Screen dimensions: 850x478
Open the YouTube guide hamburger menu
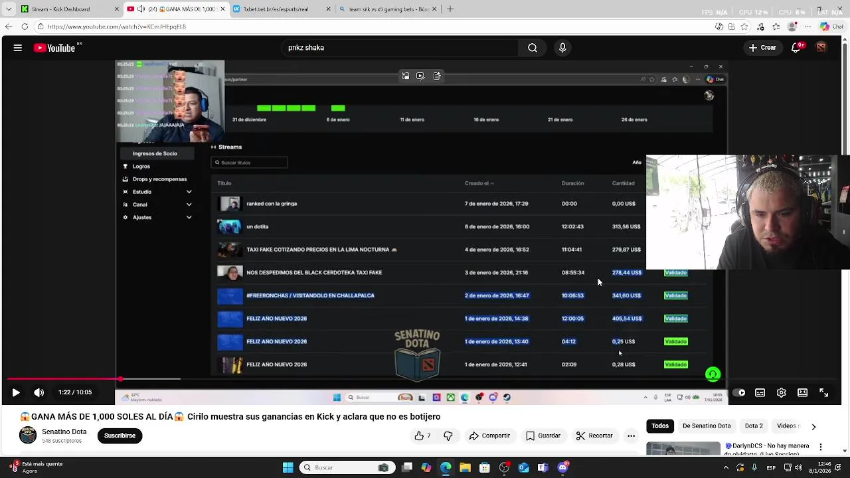[x=18, y=48]
